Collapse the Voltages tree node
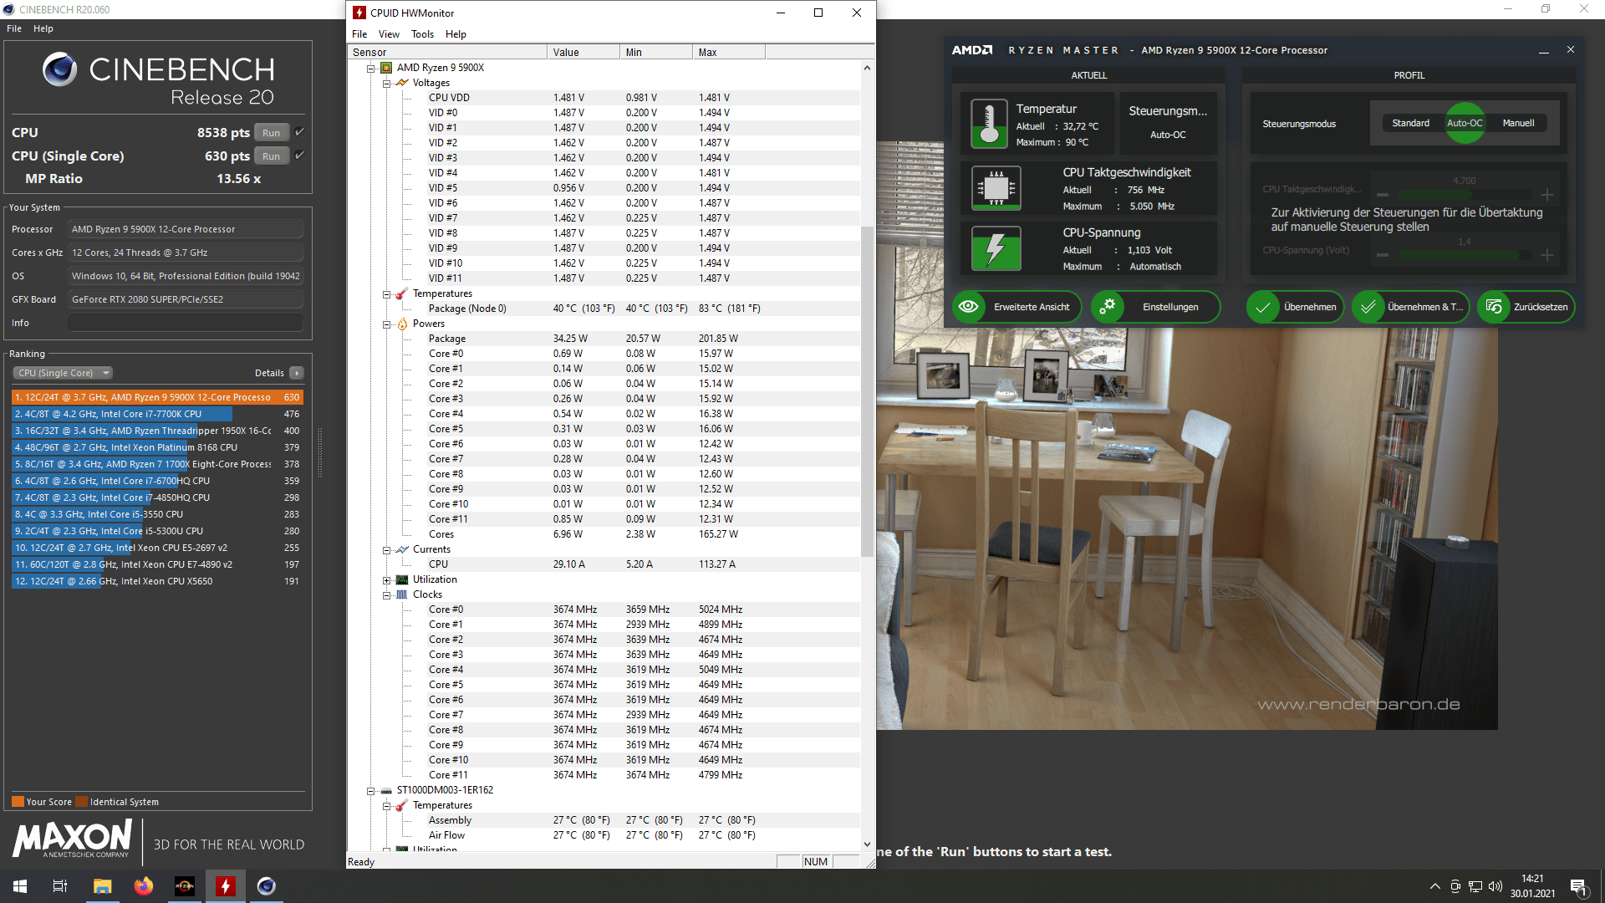Screen dimensions: 1605x903 (x=386, y=83)
